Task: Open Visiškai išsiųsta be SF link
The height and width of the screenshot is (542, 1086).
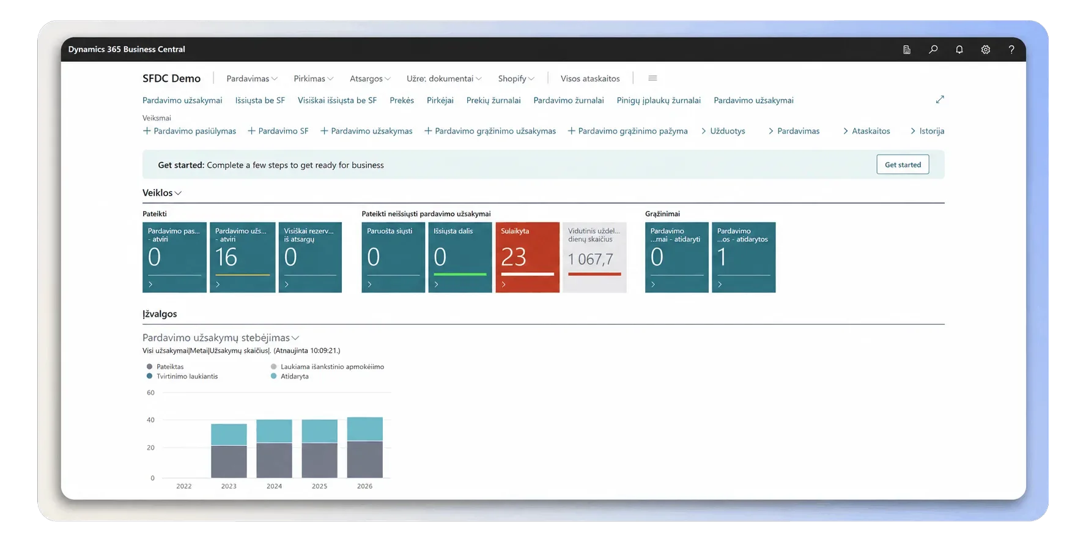Action: tap(337, 100)
